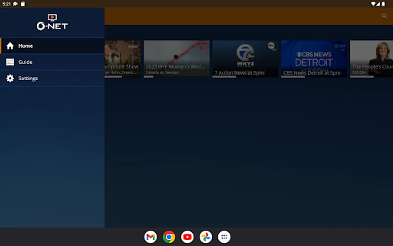Open the app drawer grid icon
393x246 pixels.
[x=224, y=237]
